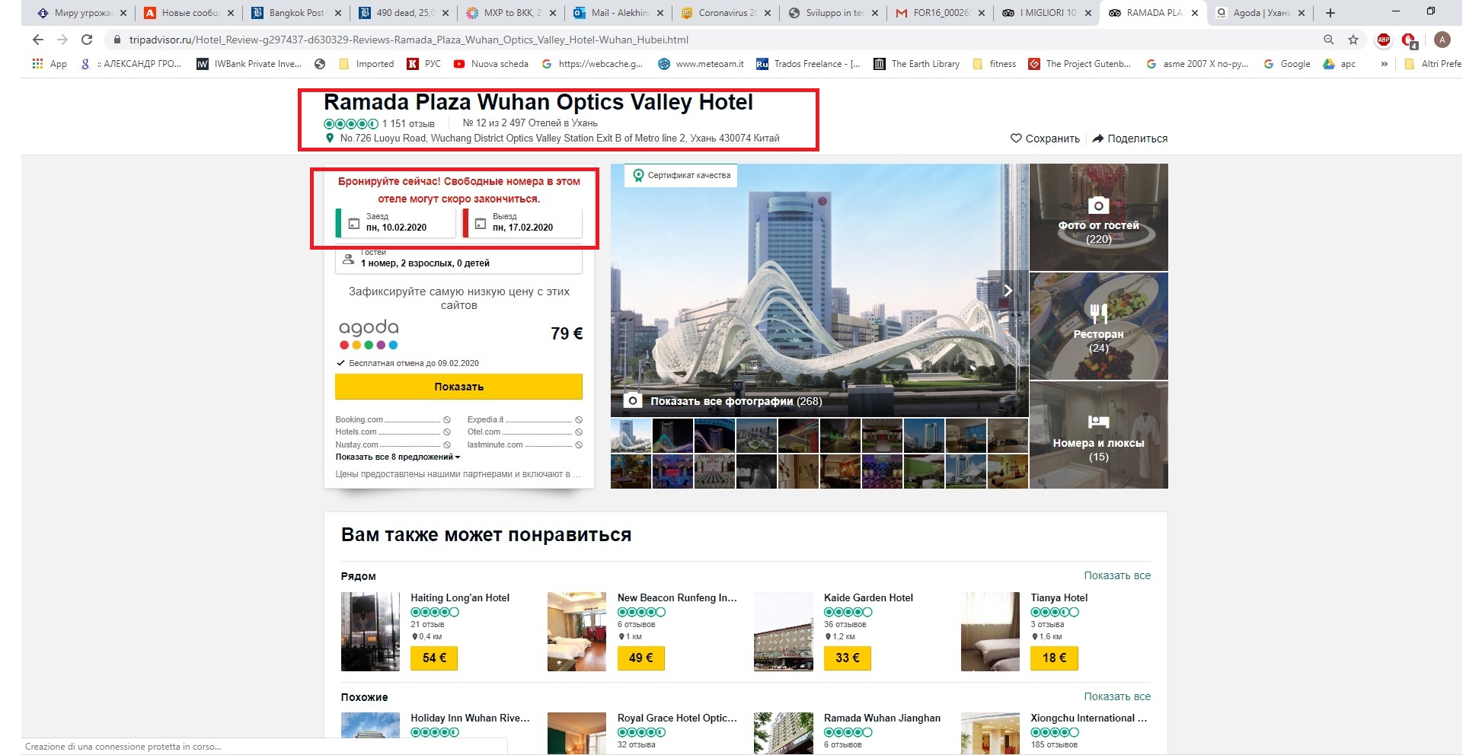The width and height of the screenshot is (1466, 755).
Task: Open the Tianya Hotel listing
Action: 1059,597
